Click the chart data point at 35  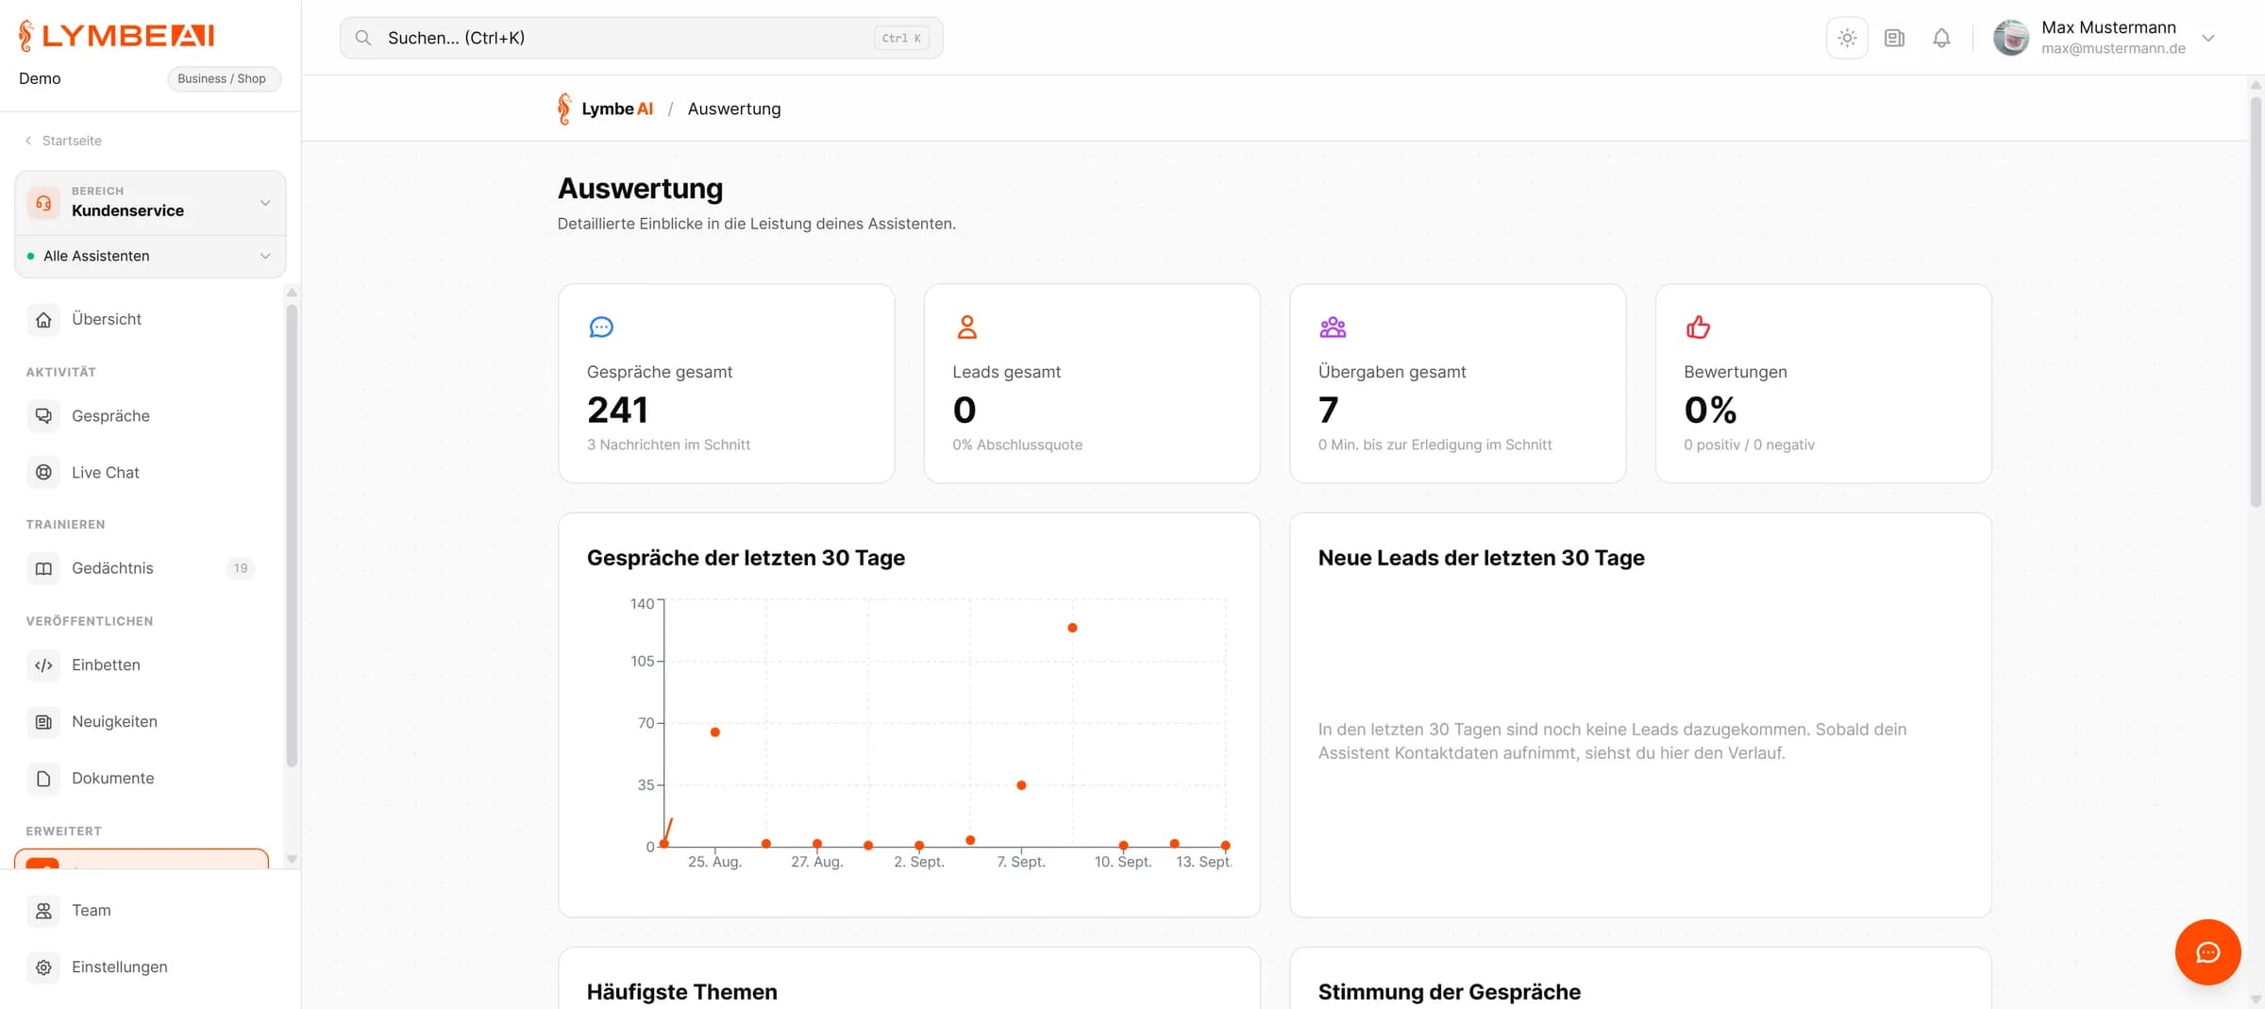point(1021,785)
